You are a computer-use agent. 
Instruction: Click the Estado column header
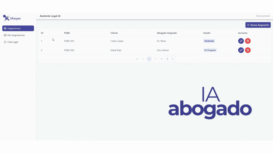tap(207, 33)
